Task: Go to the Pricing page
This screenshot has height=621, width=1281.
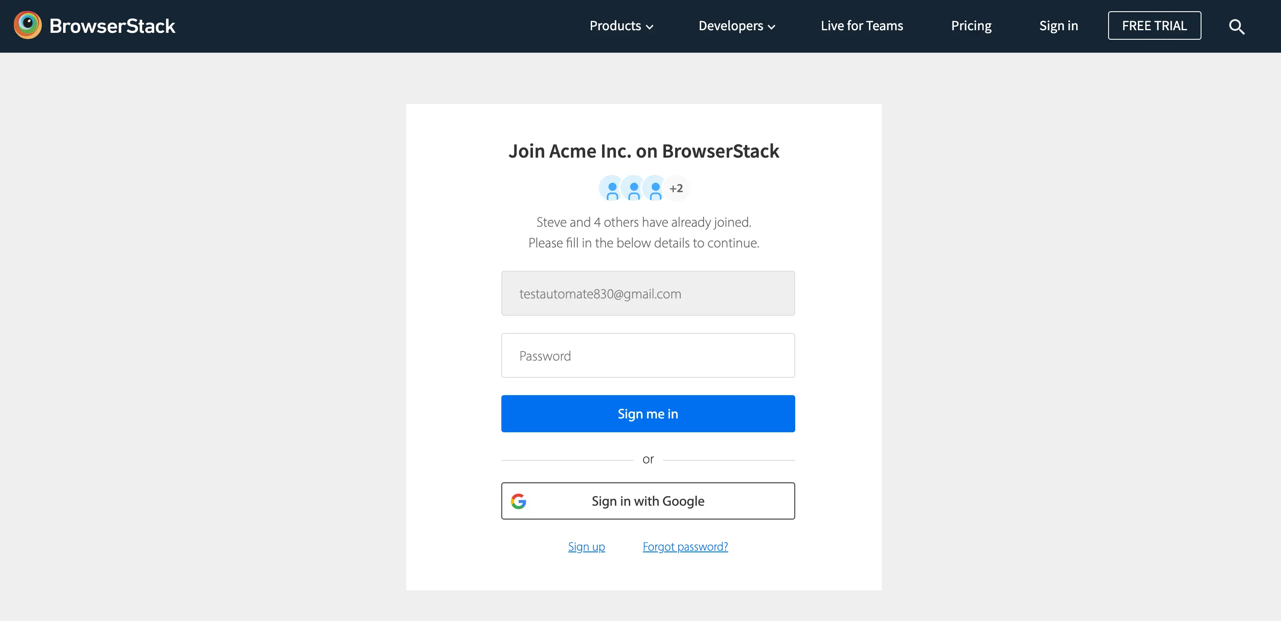Action: tap(971, 26)
